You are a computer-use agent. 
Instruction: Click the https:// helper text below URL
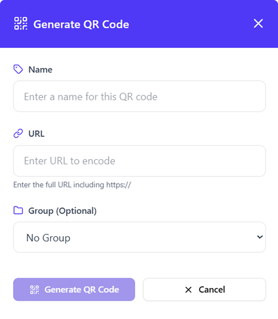[x=72, y=185]
